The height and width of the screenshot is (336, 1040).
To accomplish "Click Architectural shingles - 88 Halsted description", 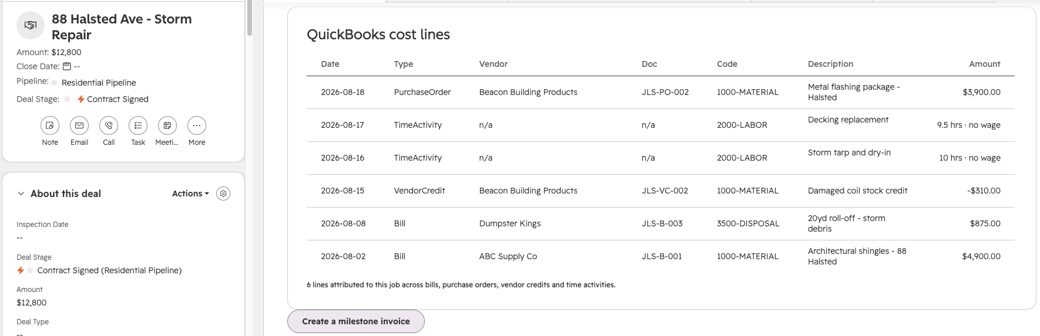I will point(857,256).
